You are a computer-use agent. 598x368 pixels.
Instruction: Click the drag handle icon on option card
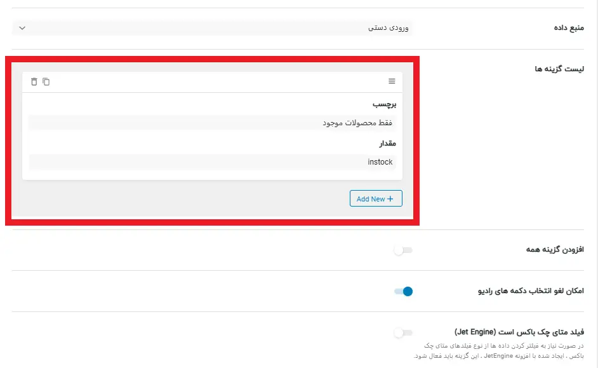[392, 81]
